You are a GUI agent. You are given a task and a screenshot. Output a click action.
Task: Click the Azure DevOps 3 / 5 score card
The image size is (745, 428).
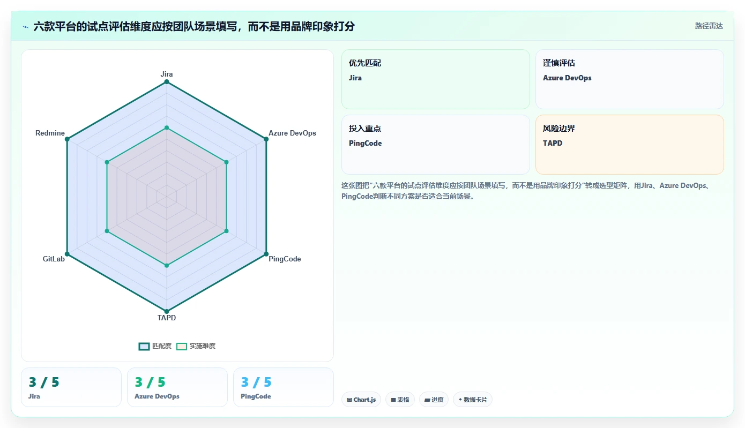pyautogui.click(x=177, y=387)
